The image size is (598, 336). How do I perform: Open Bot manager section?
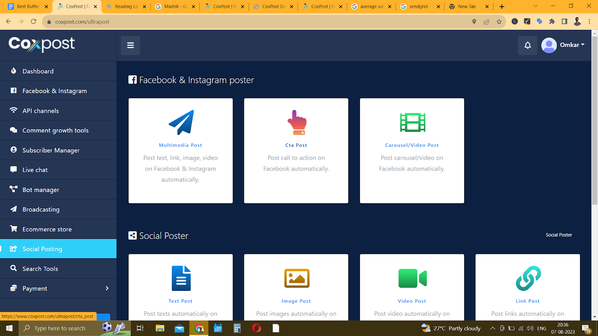tap(58, 190)
